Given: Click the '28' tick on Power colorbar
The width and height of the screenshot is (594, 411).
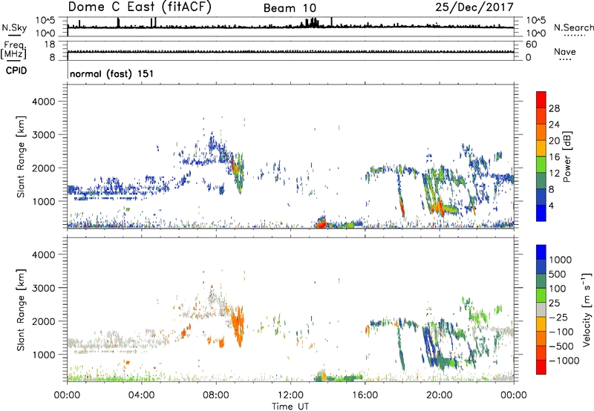Looking at the screenshot, I should pos(554,108).
